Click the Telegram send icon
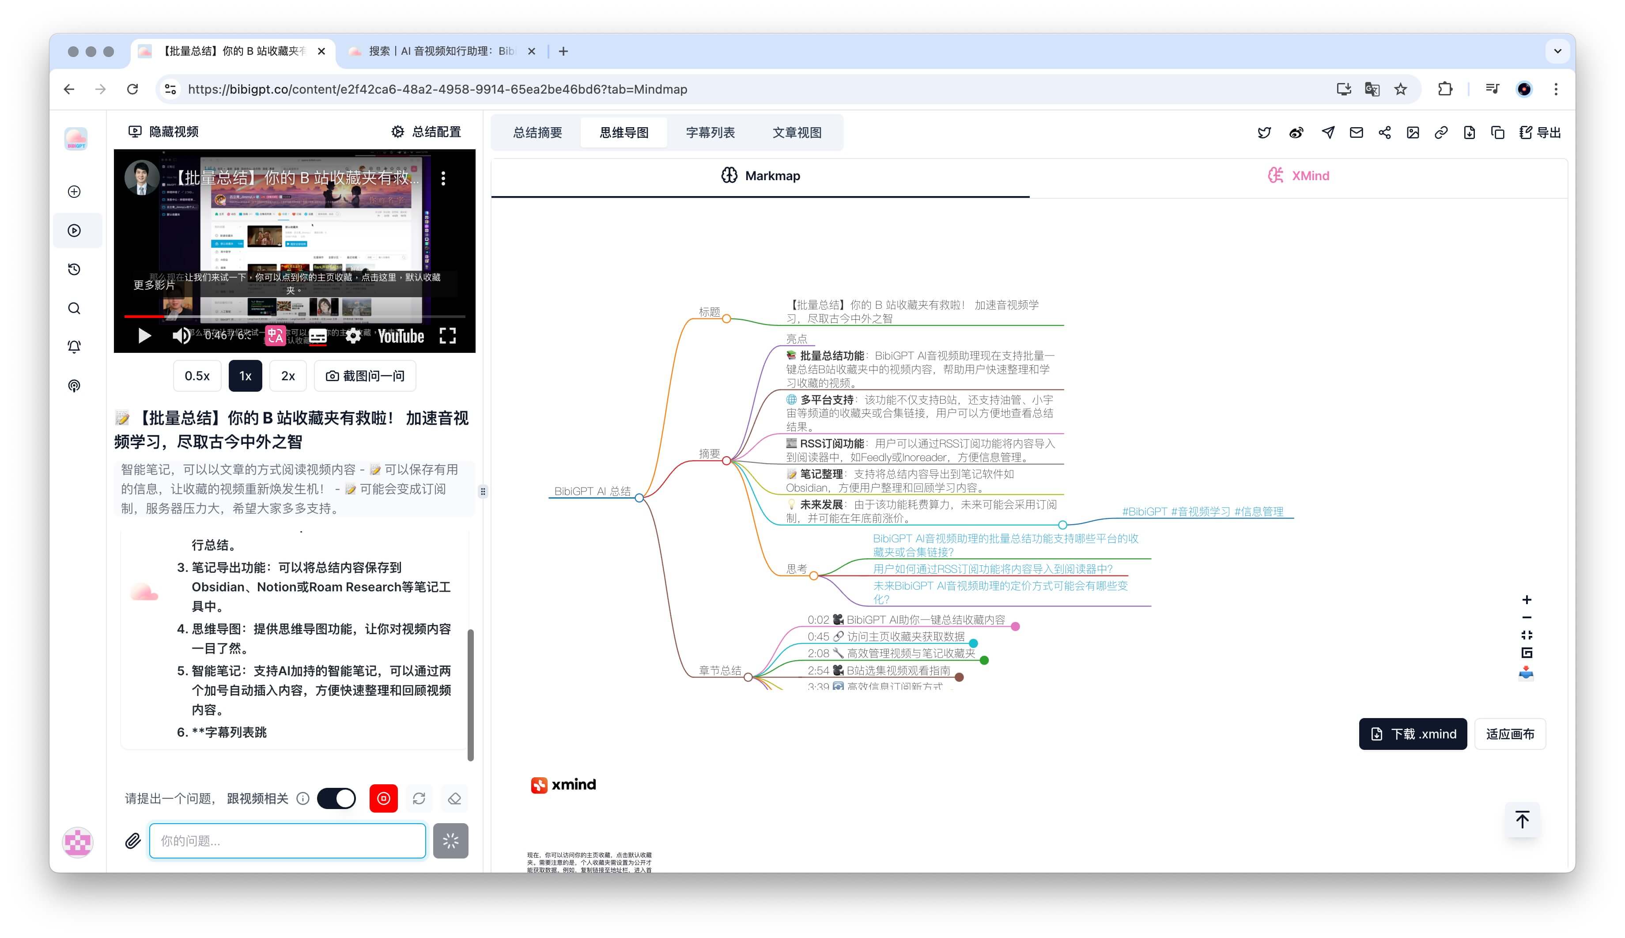The height and width of the screenshot is (938, 1625). pos(1327,133)
